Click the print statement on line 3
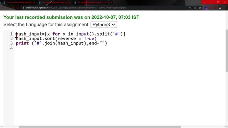The height and width of the screenshot is (128, 228). click(x=61, y=43)
